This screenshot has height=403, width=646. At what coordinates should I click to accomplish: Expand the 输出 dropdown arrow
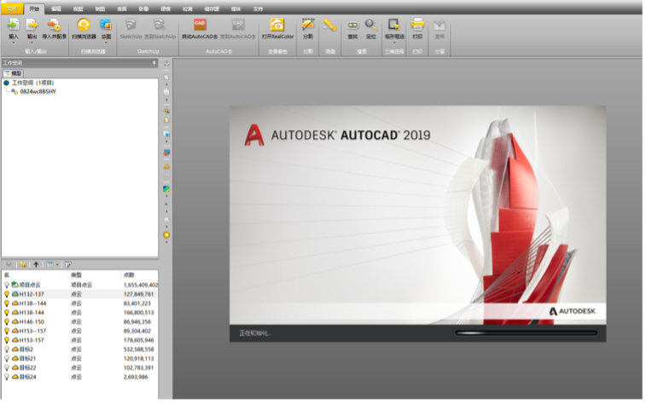point(32,43)
